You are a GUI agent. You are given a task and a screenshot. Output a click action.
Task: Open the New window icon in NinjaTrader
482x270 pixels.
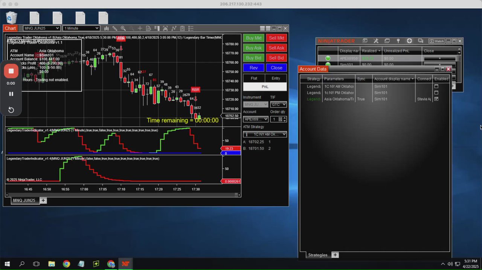pyautogui.click(x=365, y=41)
